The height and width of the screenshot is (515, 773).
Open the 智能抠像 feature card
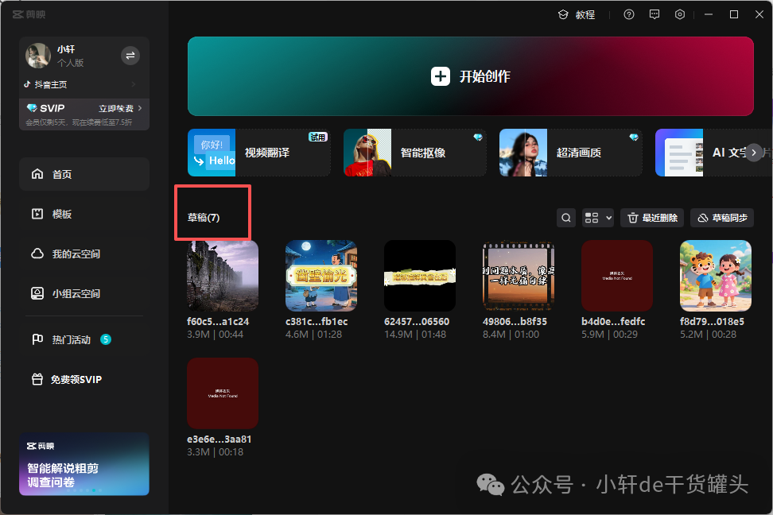pyautogui.click(x=414, y=153)
